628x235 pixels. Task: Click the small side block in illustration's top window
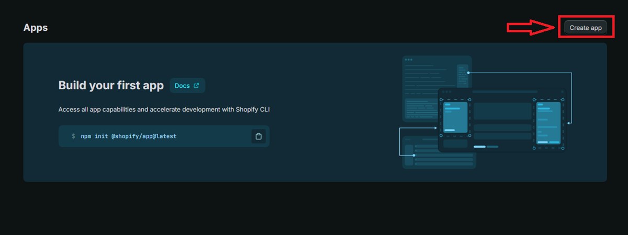coord(462,76)
